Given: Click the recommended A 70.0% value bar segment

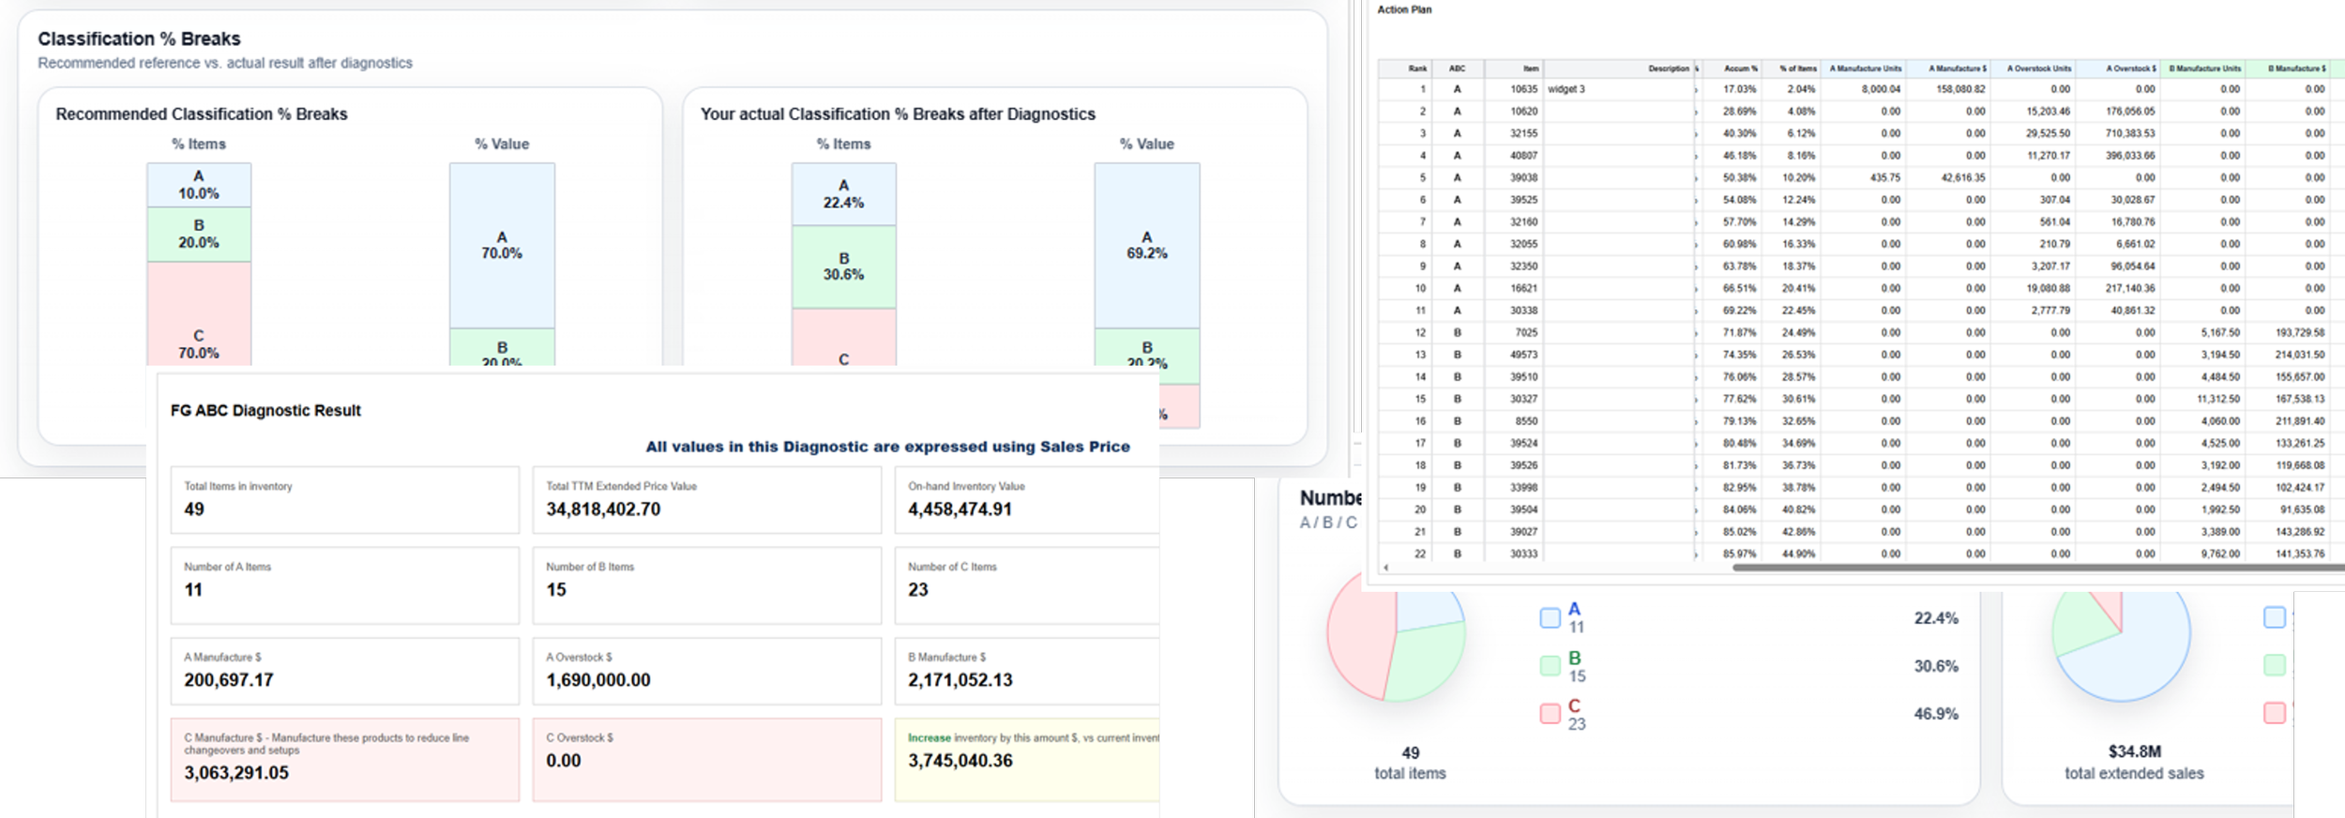Looking at the screenshot, I should click(502, 246).
